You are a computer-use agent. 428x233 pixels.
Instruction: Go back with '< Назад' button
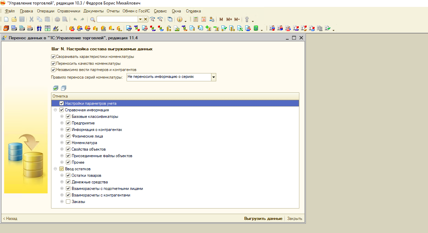(x=10, y=219)
